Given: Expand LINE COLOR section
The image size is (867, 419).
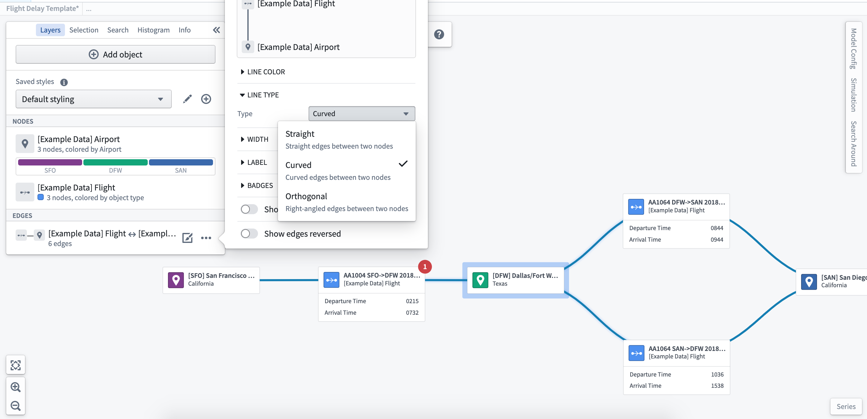Looking at the screenshot, I should point(263,72).
